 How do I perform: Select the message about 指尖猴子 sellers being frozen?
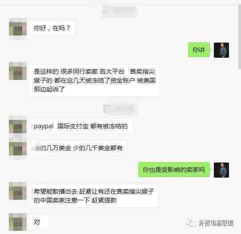pyautogui.click(x=94, y=80)
